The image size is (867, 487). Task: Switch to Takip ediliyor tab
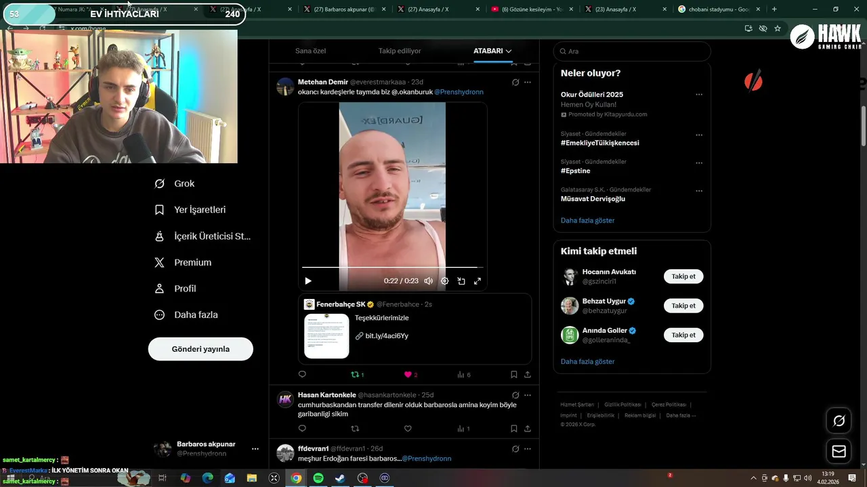point(400,51)
